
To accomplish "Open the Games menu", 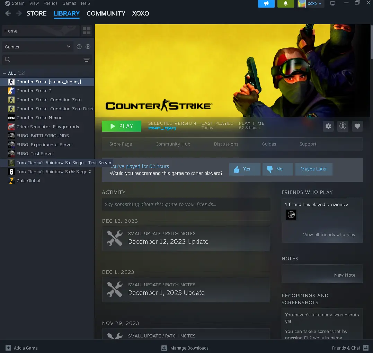I will (x=69, y=3).
